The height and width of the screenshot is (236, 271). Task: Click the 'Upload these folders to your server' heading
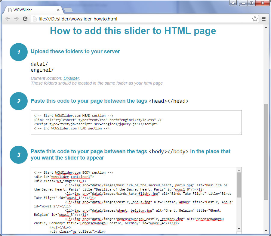pos(75,51)
